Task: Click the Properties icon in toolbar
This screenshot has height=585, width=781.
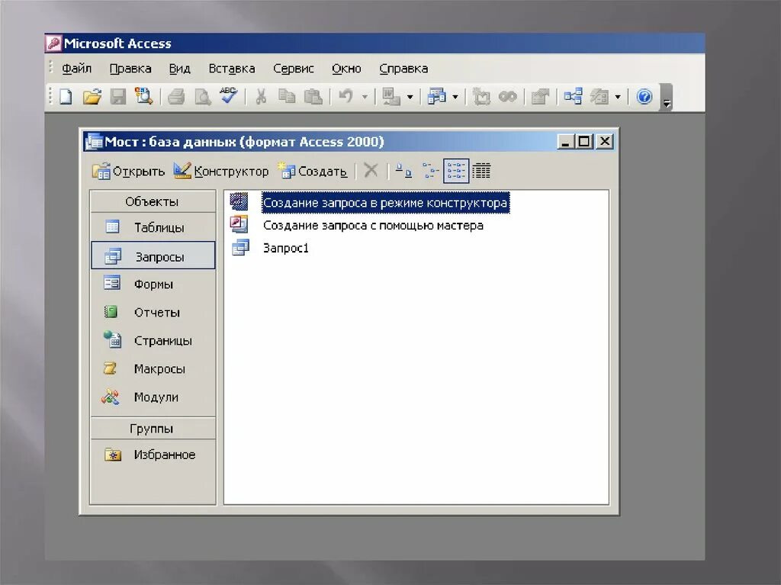Action: (x=540, y=96)
